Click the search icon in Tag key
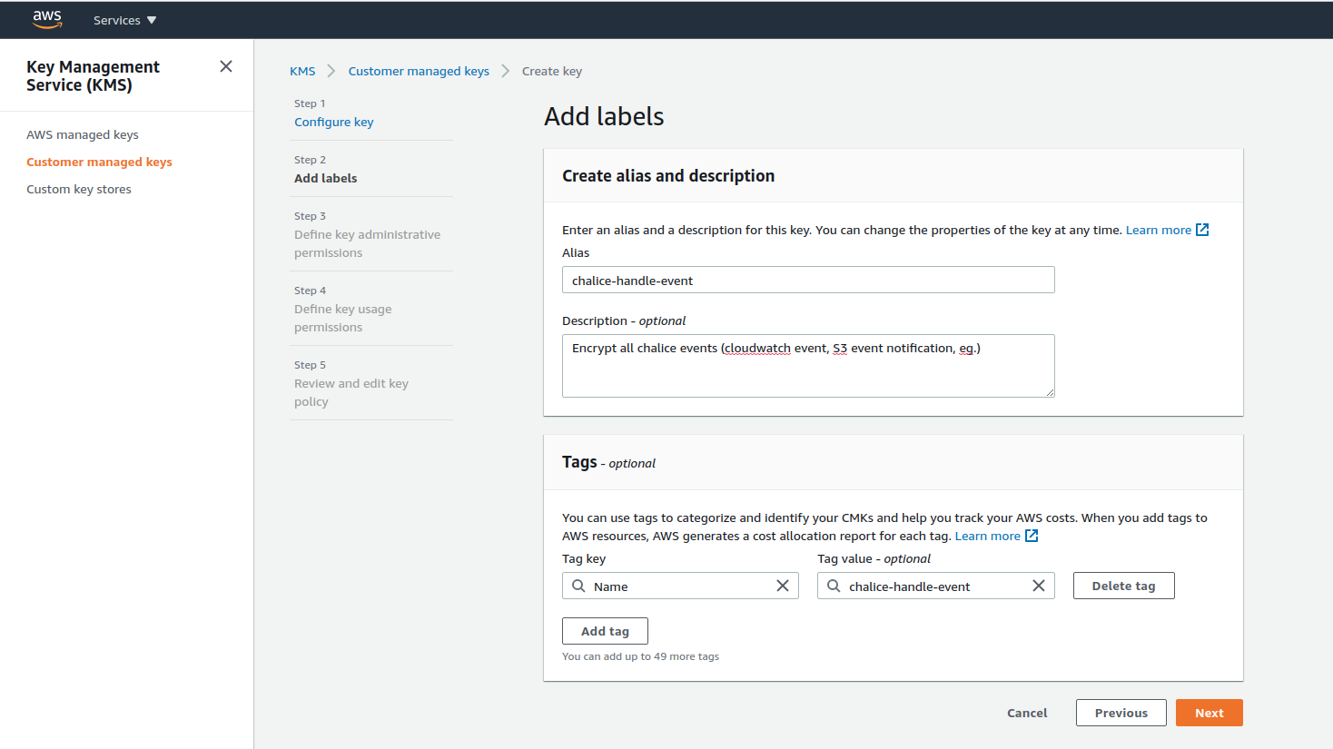 coord(578,586)
